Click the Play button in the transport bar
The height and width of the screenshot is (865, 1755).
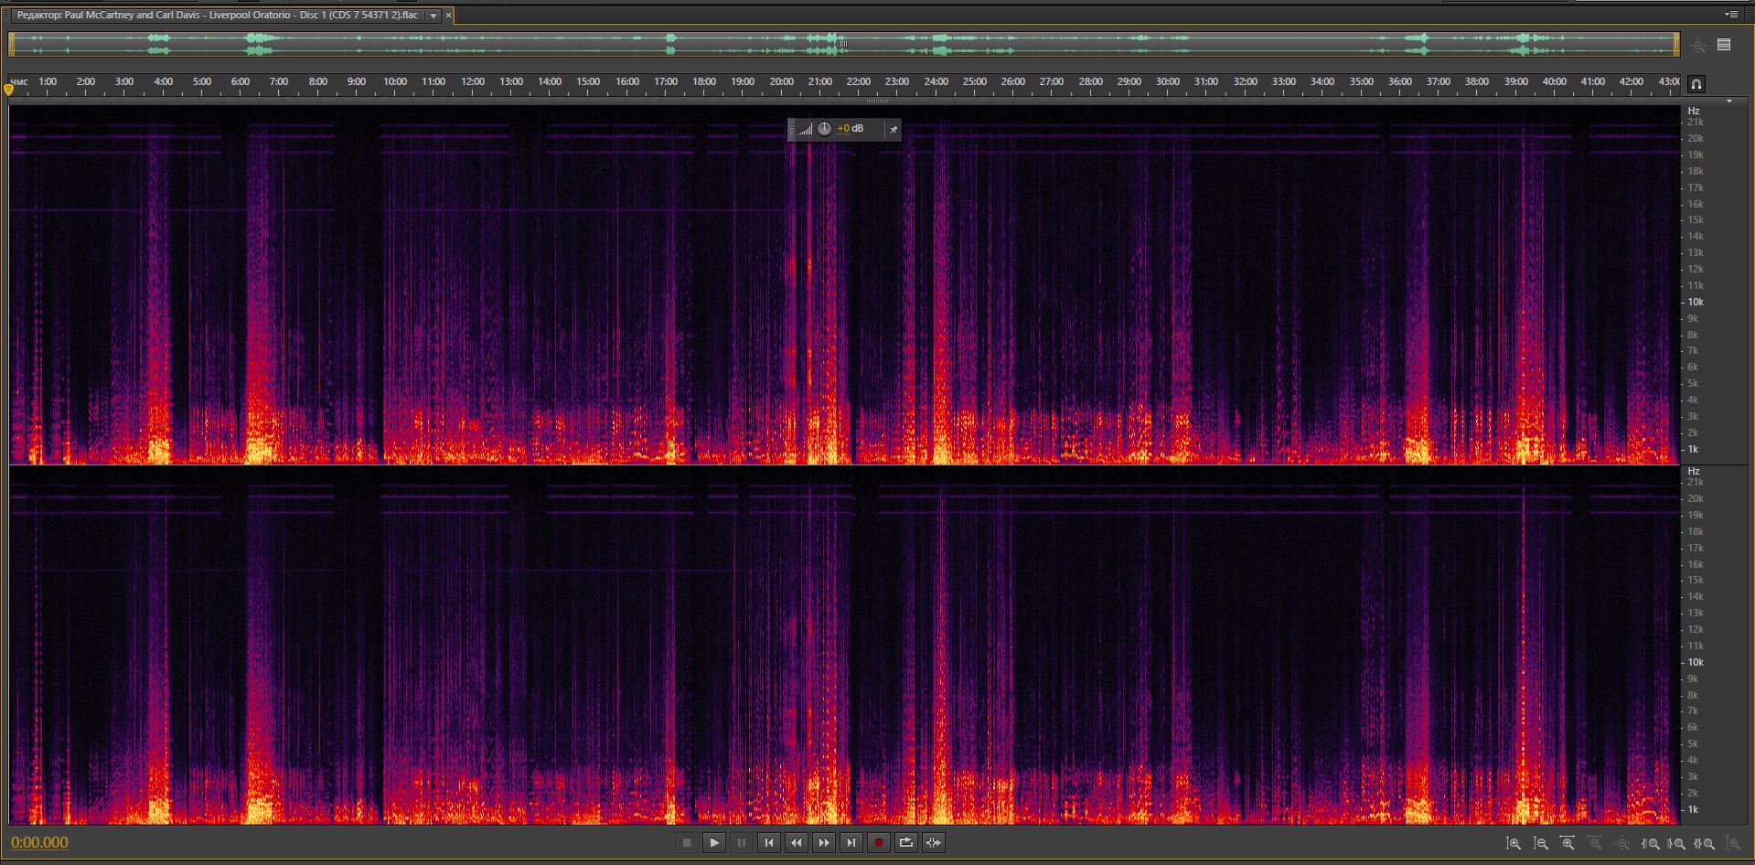point(714,843)
